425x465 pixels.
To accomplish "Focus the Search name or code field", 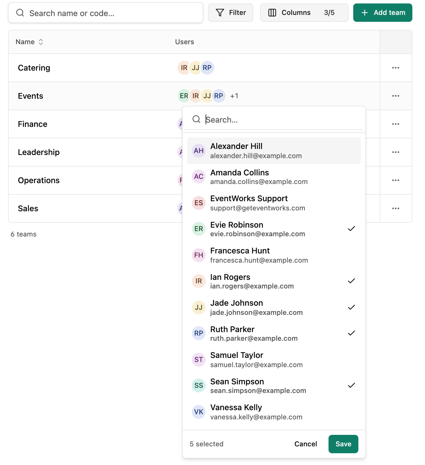I will point(106,13).
